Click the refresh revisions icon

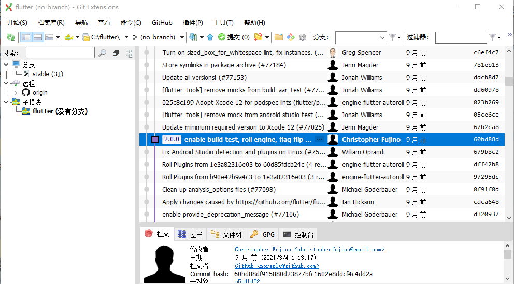11,37
